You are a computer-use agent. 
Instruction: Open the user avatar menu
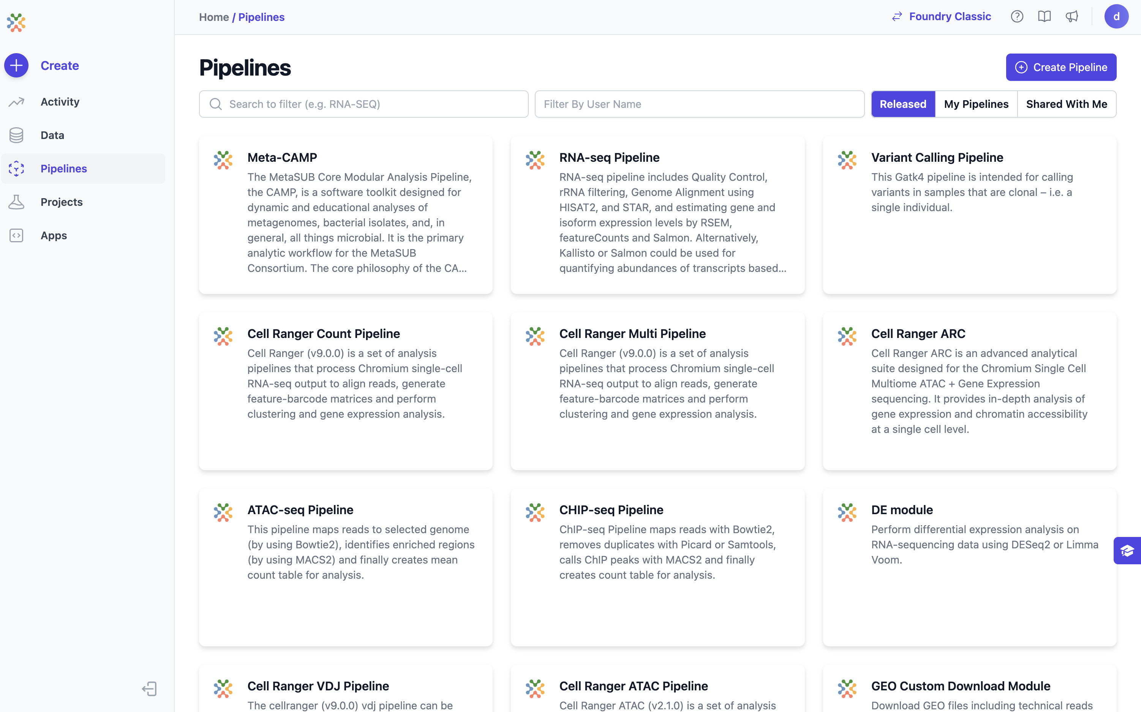click(1116, 16)
